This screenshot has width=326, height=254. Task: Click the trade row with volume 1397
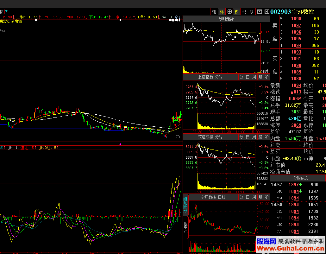(298, 191)
